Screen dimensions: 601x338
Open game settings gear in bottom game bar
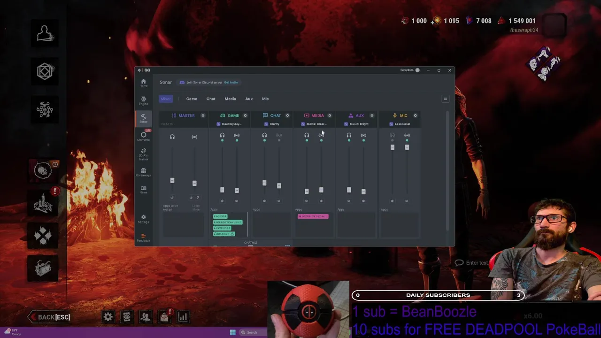point(108,317)
